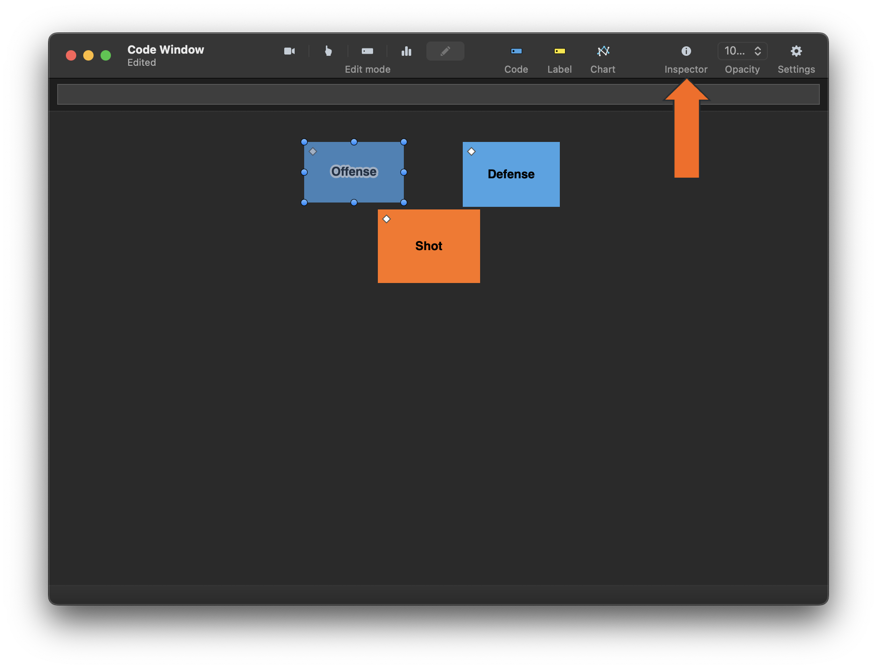Select the Offense node
Screen dimensions: 877x669
click(x=354, y=172)
